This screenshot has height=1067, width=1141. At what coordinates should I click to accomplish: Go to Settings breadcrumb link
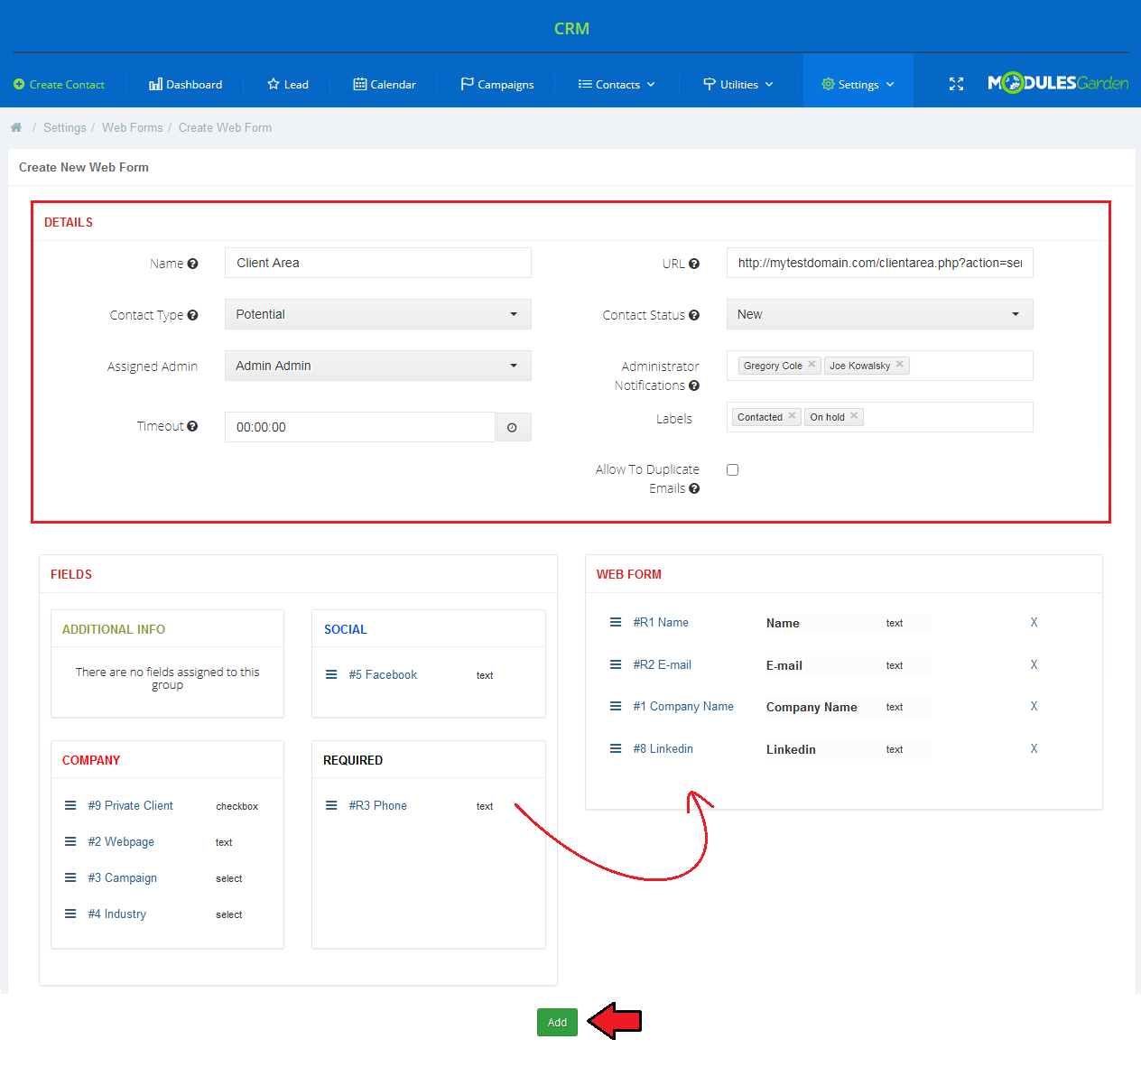[x=65, y=127]
